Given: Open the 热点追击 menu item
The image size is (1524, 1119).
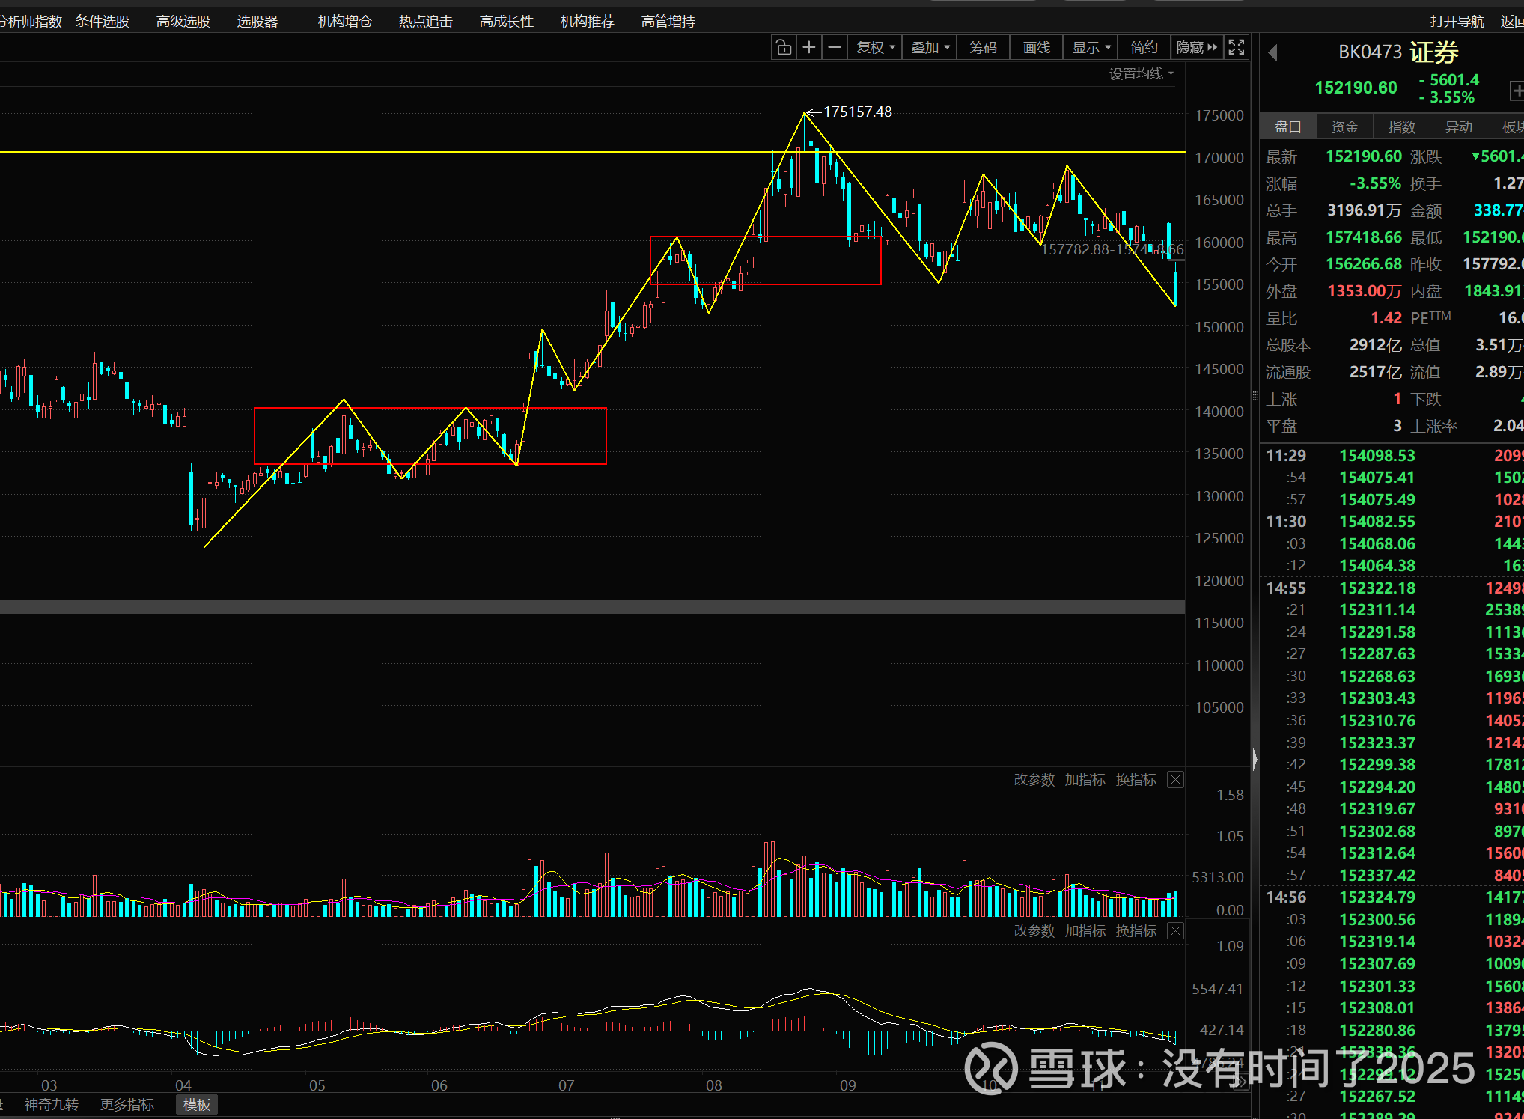Looking at the screenshot, I should (x=425, y=22).
